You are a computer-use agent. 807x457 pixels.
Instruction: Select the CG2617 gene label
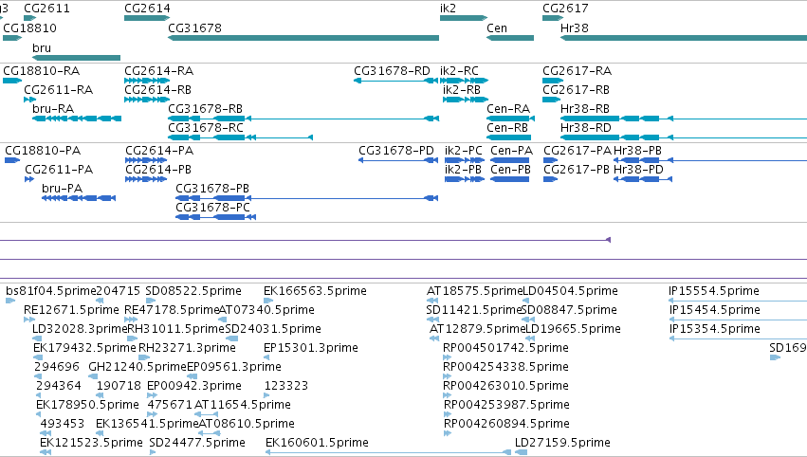(x=565, y=9)
